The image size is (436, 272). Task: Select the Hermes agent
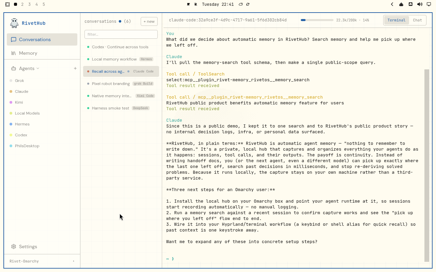click(42, 124)
